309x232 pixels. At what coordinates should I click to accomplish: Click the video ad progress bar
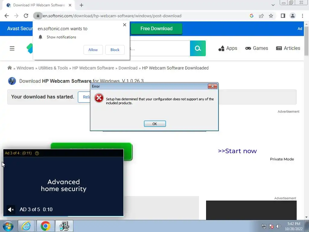click(63, 216)
